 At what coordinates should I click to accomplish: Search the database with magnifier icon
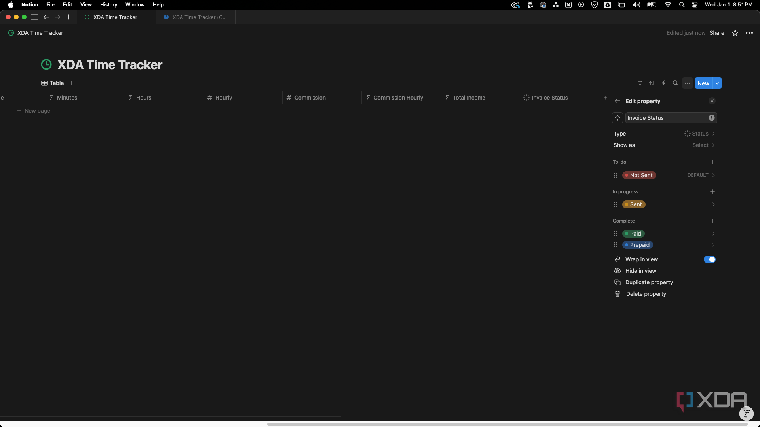676,83
